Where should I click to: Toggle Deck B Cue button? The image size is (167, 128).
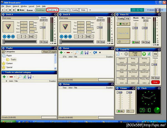[x=103, y=42]
